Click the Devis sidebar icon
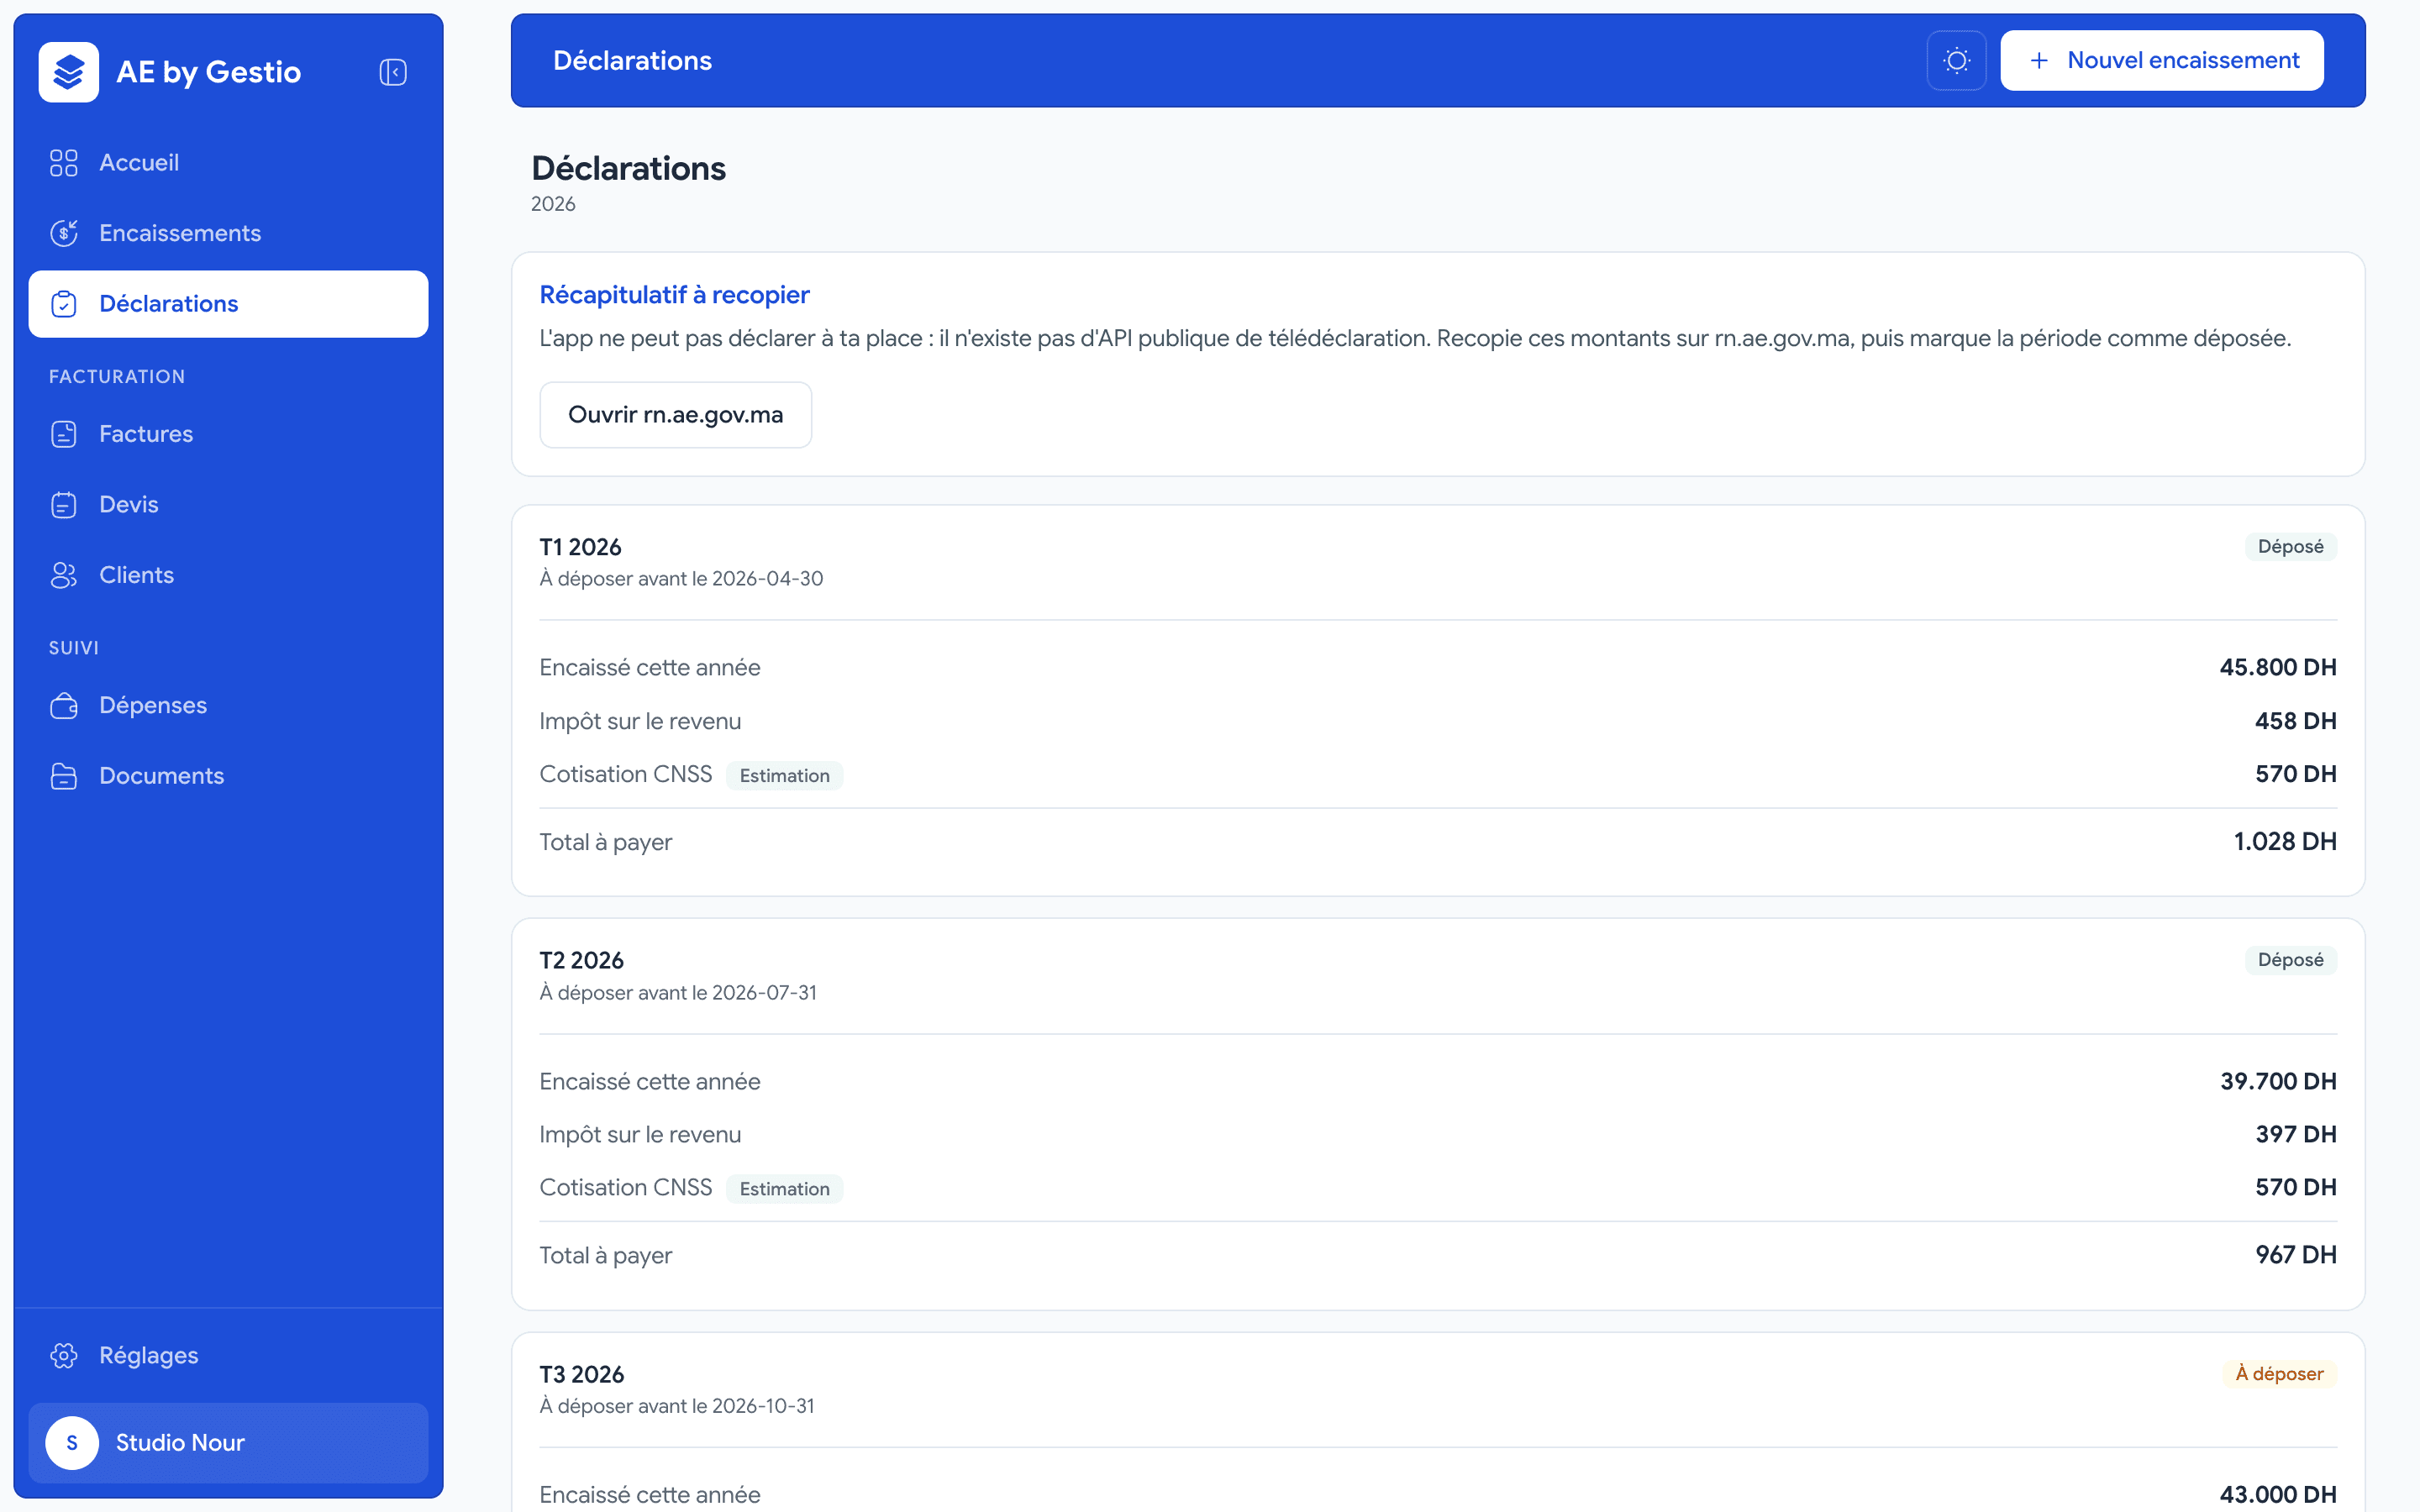 64,505
